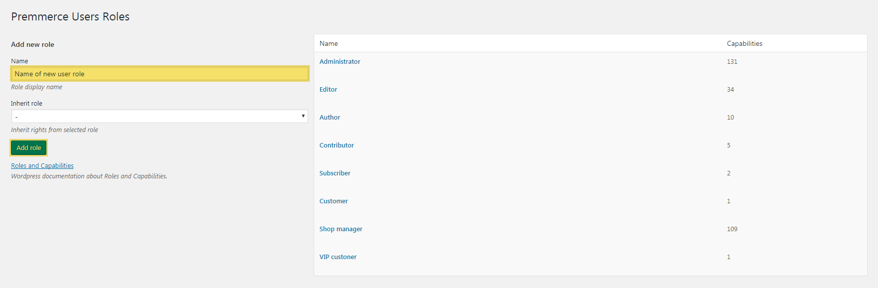Click Author's capabilities count 10
This screenshot has width=878, height=288.
pyautogui.click(x=730, y=118)
